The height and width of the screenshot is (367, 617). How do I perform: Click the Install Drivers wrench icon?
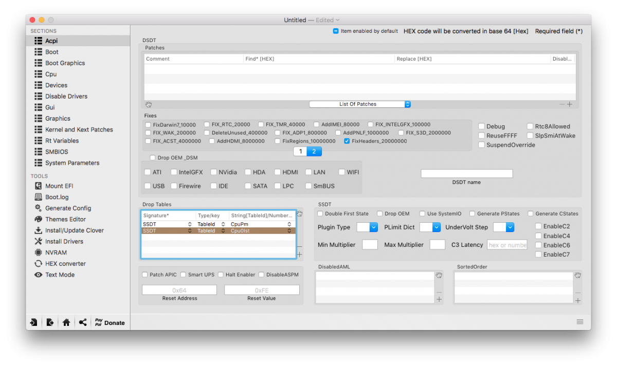click(x=38, y=241)
